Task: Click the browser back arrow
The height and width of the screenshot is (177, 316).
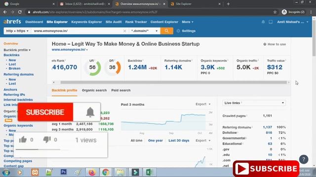Action: tap(5, 12)
